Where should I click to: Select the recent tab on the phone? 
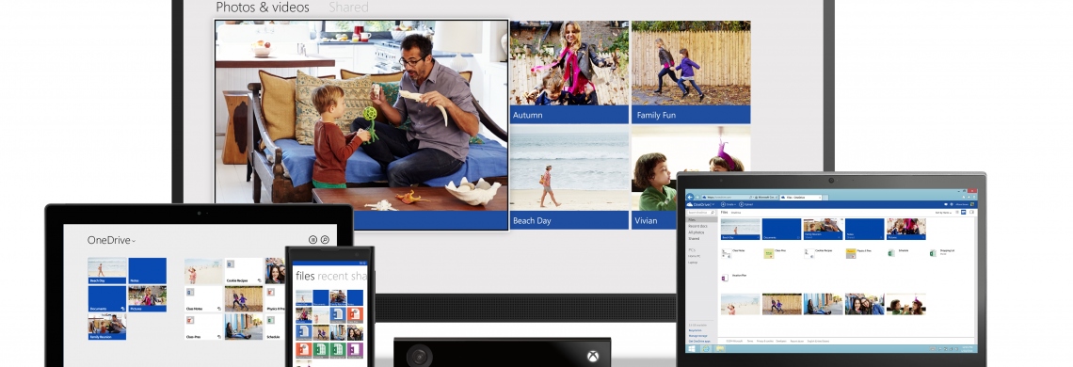pos(331,276)
